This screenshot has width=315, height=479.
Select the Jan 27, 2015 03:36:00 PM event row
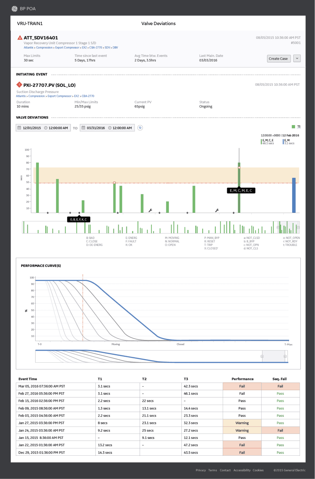(x=158, y=423)
